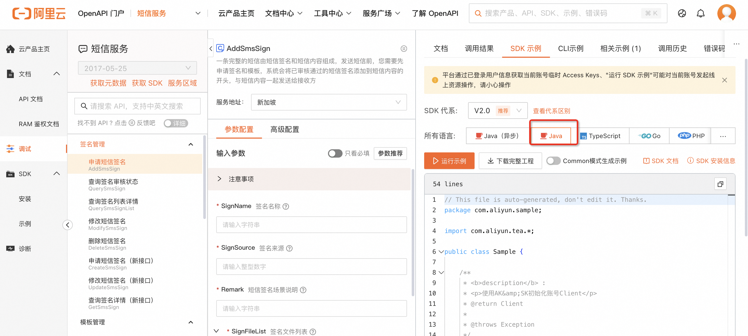Click feedback smiley in 找不到 API text
Screen dimensions: 748x336
pyautogui.click(x=132, y=123)
